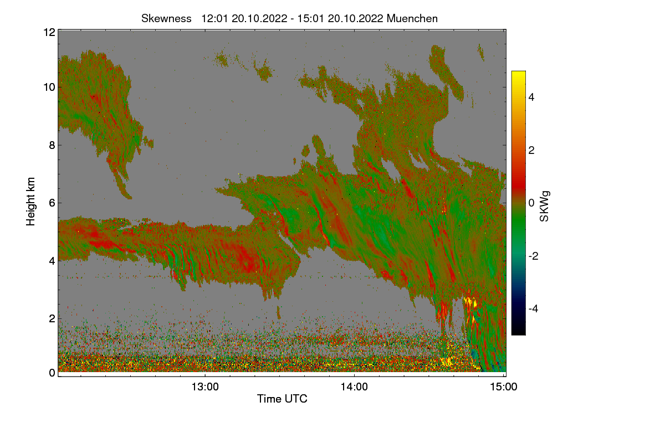Click colorbar tick value -4
The image size is (665, 443).
(x=534, y=308)
